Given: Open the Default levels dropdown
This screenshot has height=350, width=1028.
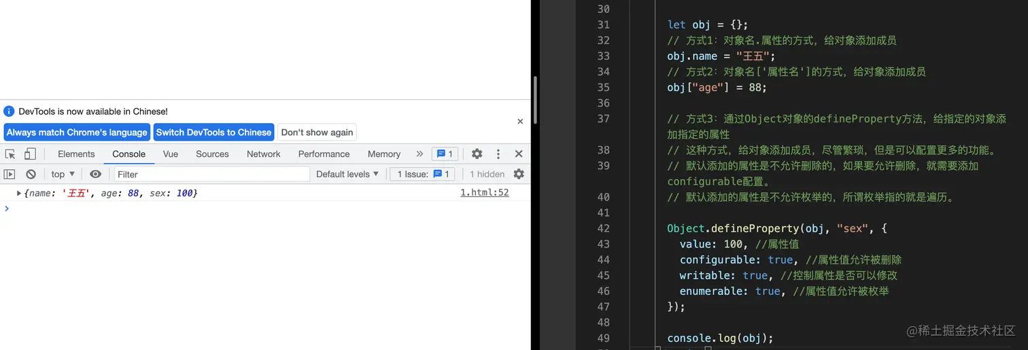Looking at the screenshot, I should tap(347, 175).
